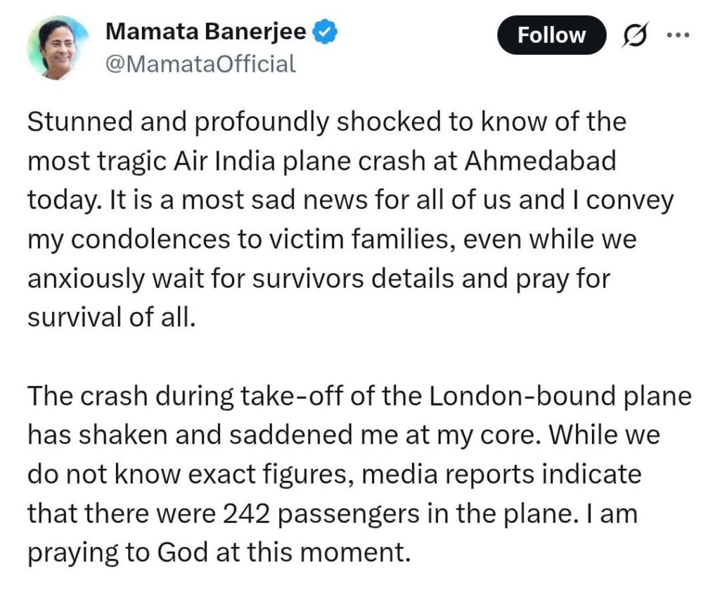The height and width of the screenshot is (597, 720).
Task: Click the Follow button
Action: tap(551, 35)
